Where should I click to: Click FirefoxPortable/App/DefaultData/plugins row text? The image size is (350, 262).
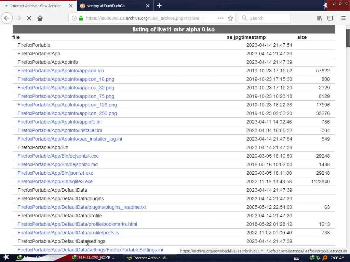coord(60,199)
